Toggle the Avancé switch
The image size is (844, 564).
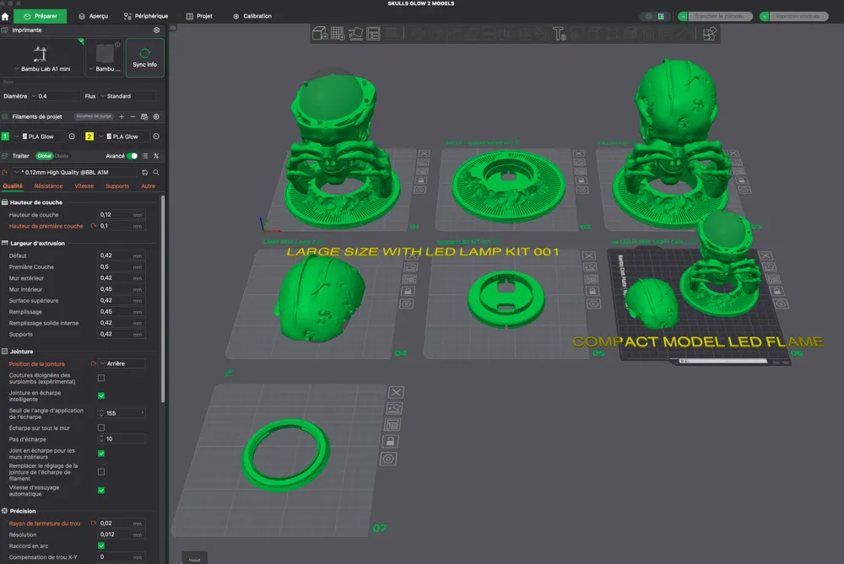click(x=132, y=156)
